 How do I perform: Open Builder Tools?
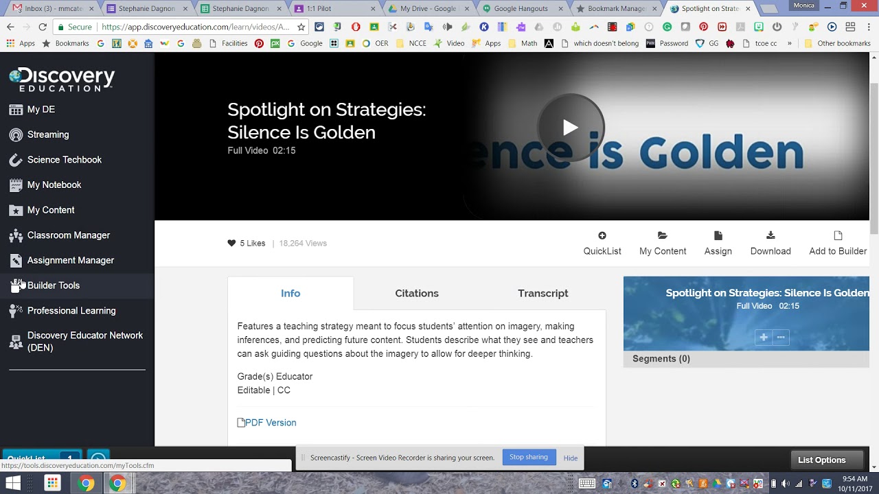coord(54,285)
